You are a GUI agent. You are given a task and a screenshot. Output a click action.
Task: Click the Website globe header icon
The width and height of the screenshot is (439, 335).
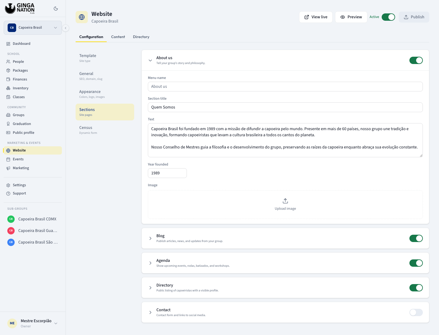coord(82,17)
